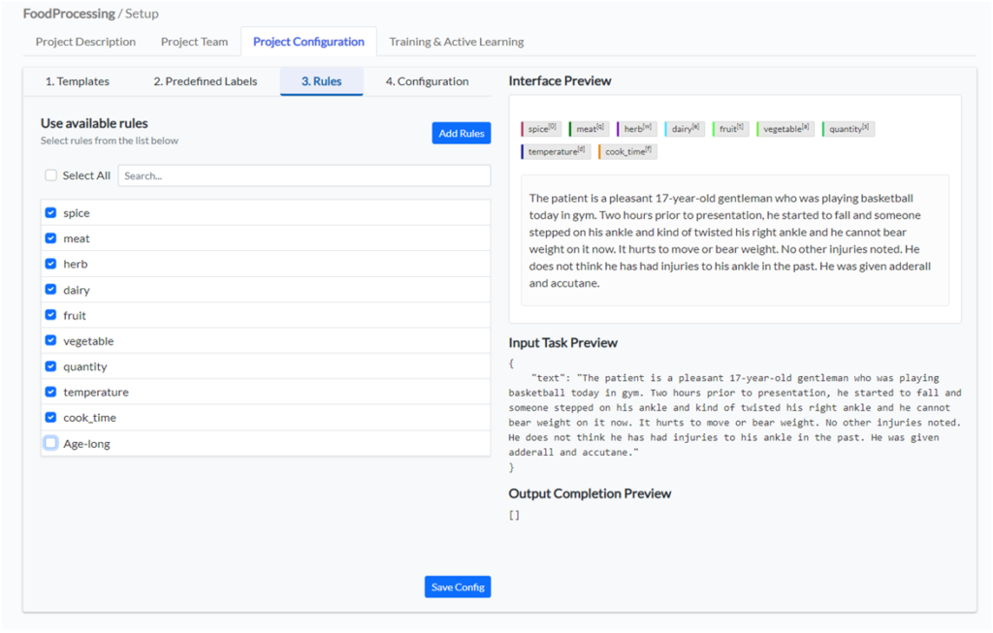Screen dimensions: 993x633
Task: Click the Save Config button
Action: [x=458, y=586]
